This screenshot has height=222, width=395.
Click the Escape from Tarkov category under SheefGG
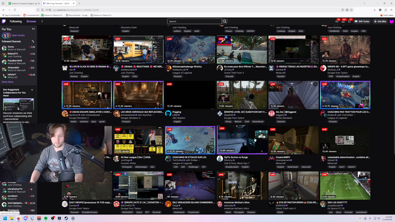[x=233, y=118]
